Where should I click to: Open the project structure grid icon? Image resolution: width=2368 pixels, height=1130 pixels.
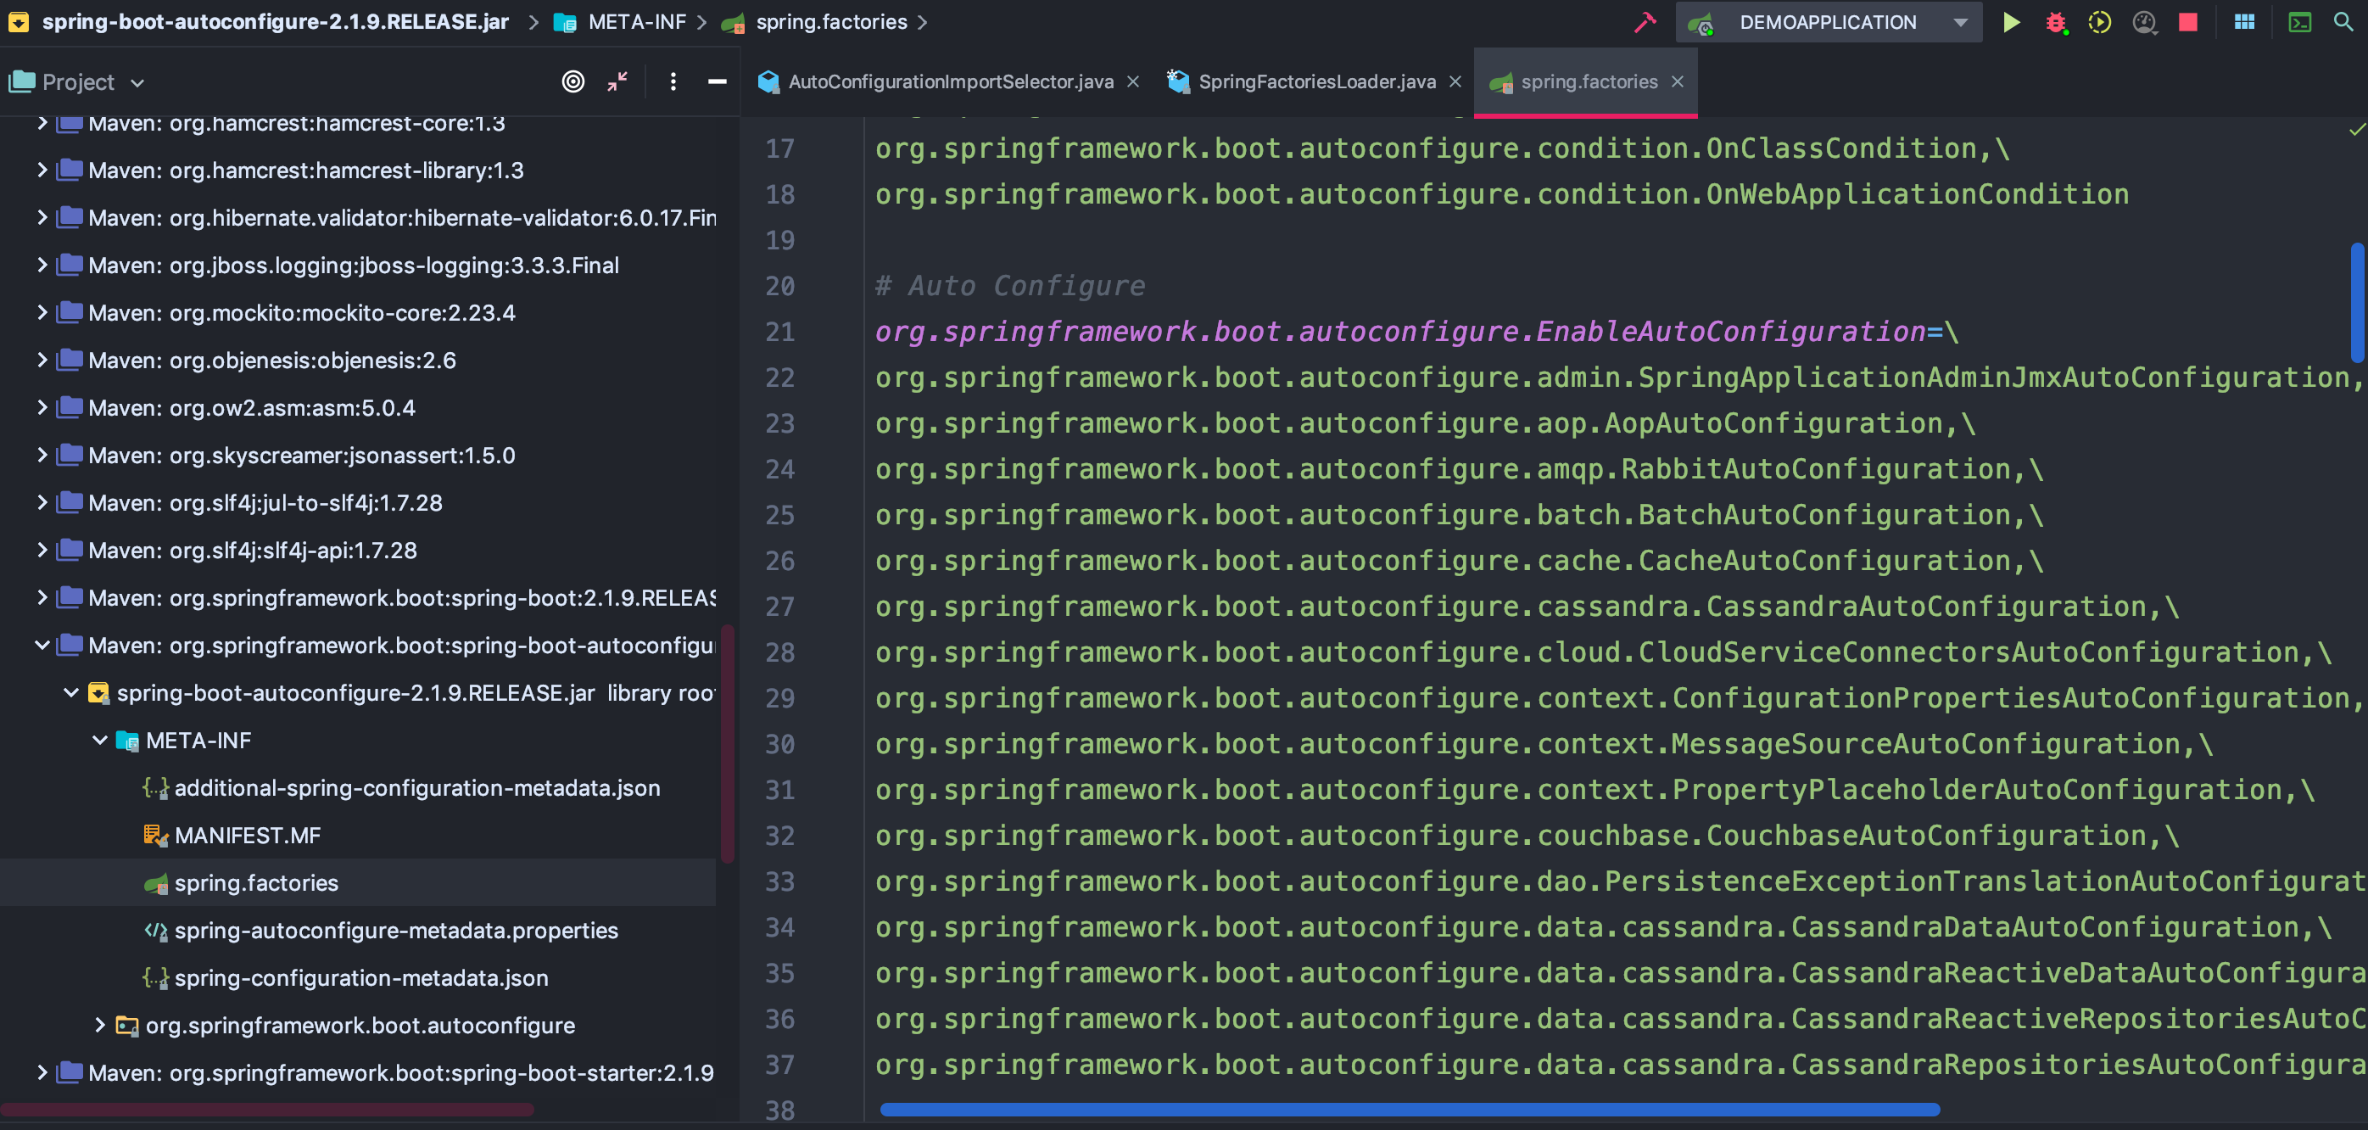click(2244, 22)
